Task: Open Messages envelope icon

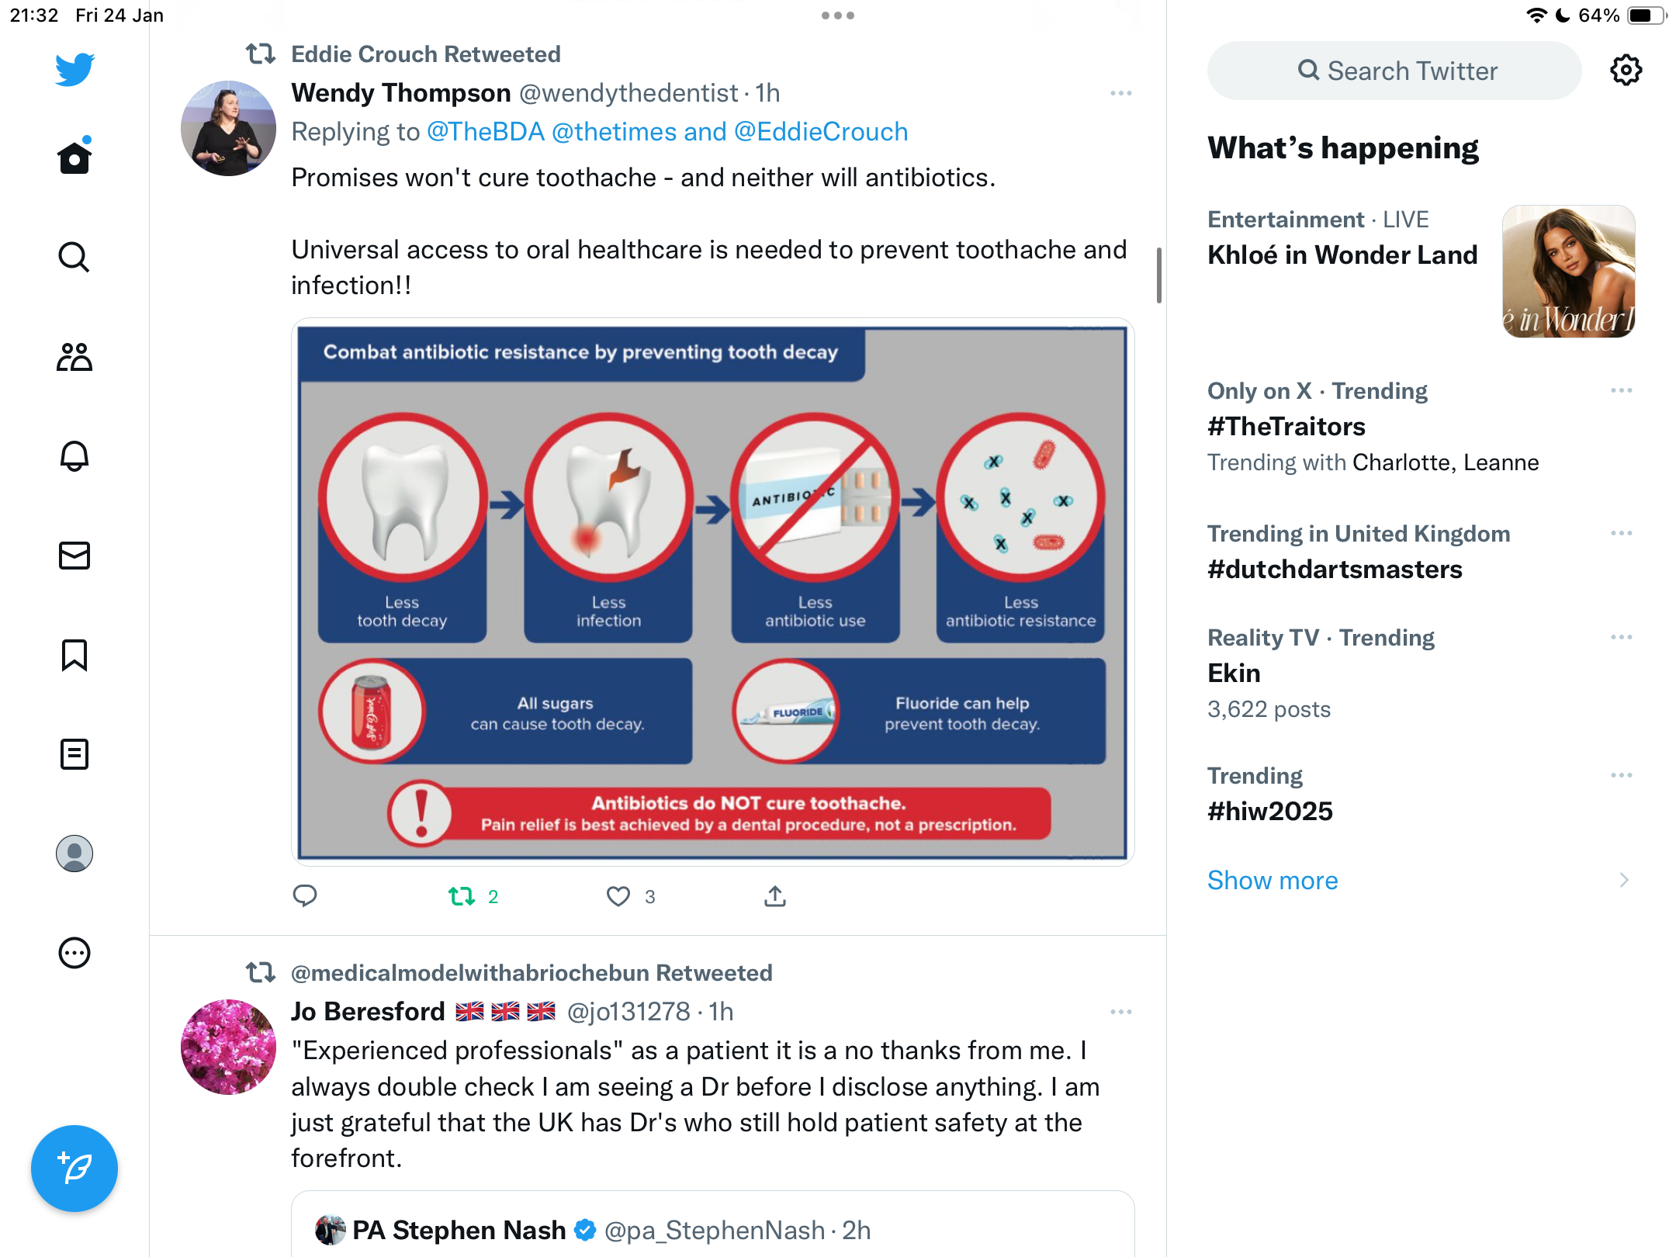Action: 74,556
